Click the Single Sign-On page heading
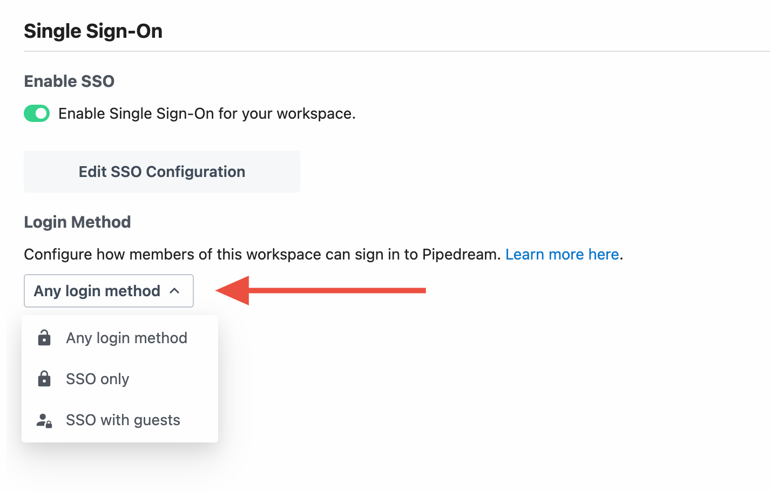The height and width of the screenshot is (491, 770). click(93, 31)
